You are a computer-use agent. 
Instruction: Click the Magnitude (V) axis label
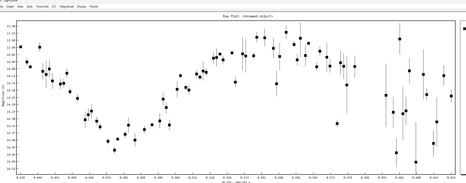(x=3, y=96)
